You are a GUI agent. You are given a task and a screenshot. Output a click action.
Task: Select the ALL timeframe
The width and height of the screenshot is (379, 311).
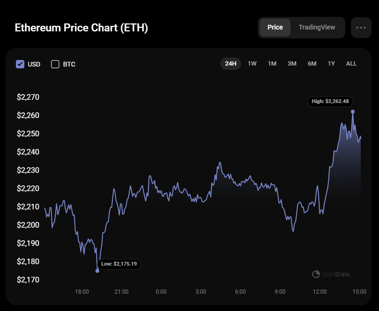pyautogui.click(x=351, y=64)
